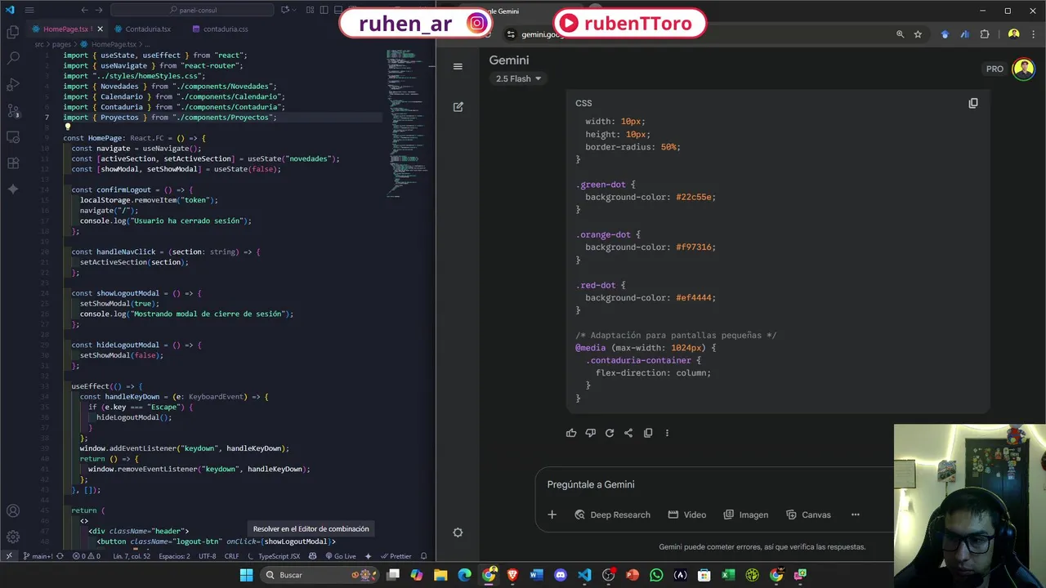The width and height of the screenshot is (1046, 588).
Task: Click the Prettier status bar item
Action: (x=396, y=556)
